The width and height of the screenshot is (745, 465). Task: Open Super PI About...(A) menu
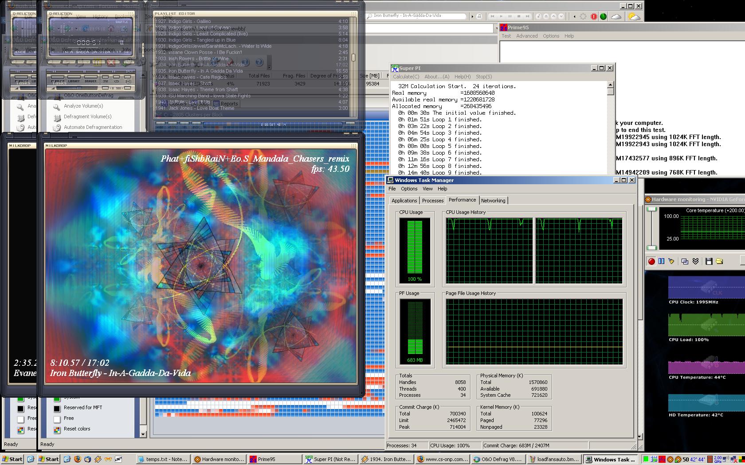click(437, 77)
